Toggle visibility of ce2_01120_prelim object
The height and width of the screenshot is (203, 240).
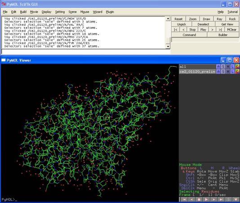point(197,71)
